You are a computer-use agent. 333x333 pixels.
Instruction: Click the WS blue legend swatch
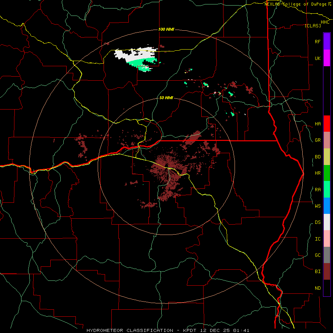pos(327,206)
